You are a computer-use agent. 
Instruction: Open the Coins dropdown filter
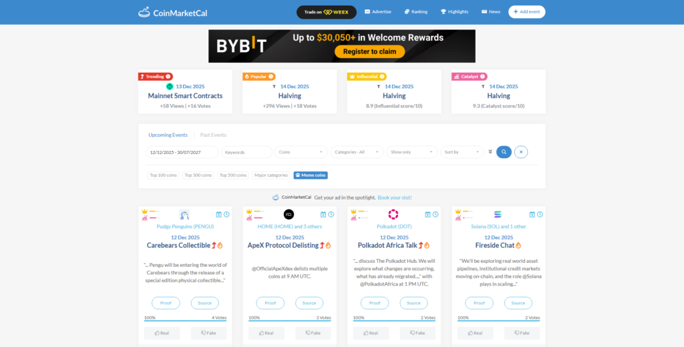[x=301, y=152]
